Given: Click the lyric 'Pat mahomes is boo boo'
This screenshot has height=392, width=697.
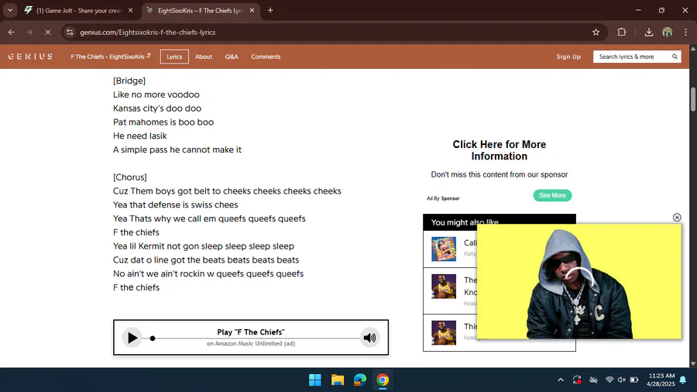Looking at the screenshot, I should [163, 122].
